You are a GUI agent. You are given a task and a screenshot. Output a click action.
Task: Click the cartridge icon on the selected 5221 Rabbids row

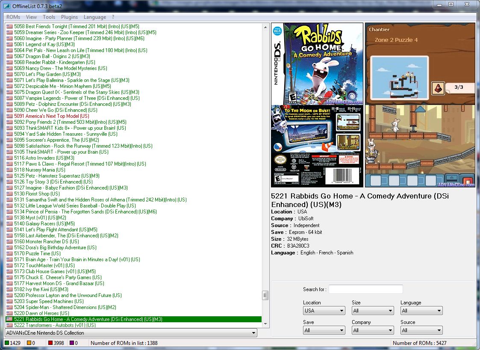pyautogui.click(x=9, y=319)
